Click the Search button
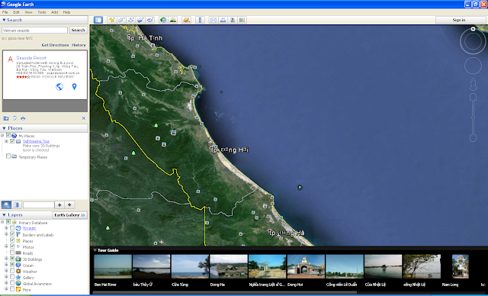The height and width of the screenshot is (296, 488). 78,31
